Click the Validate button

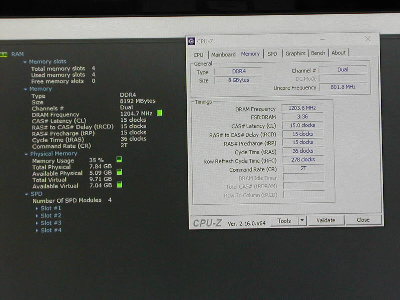point(326,220)
